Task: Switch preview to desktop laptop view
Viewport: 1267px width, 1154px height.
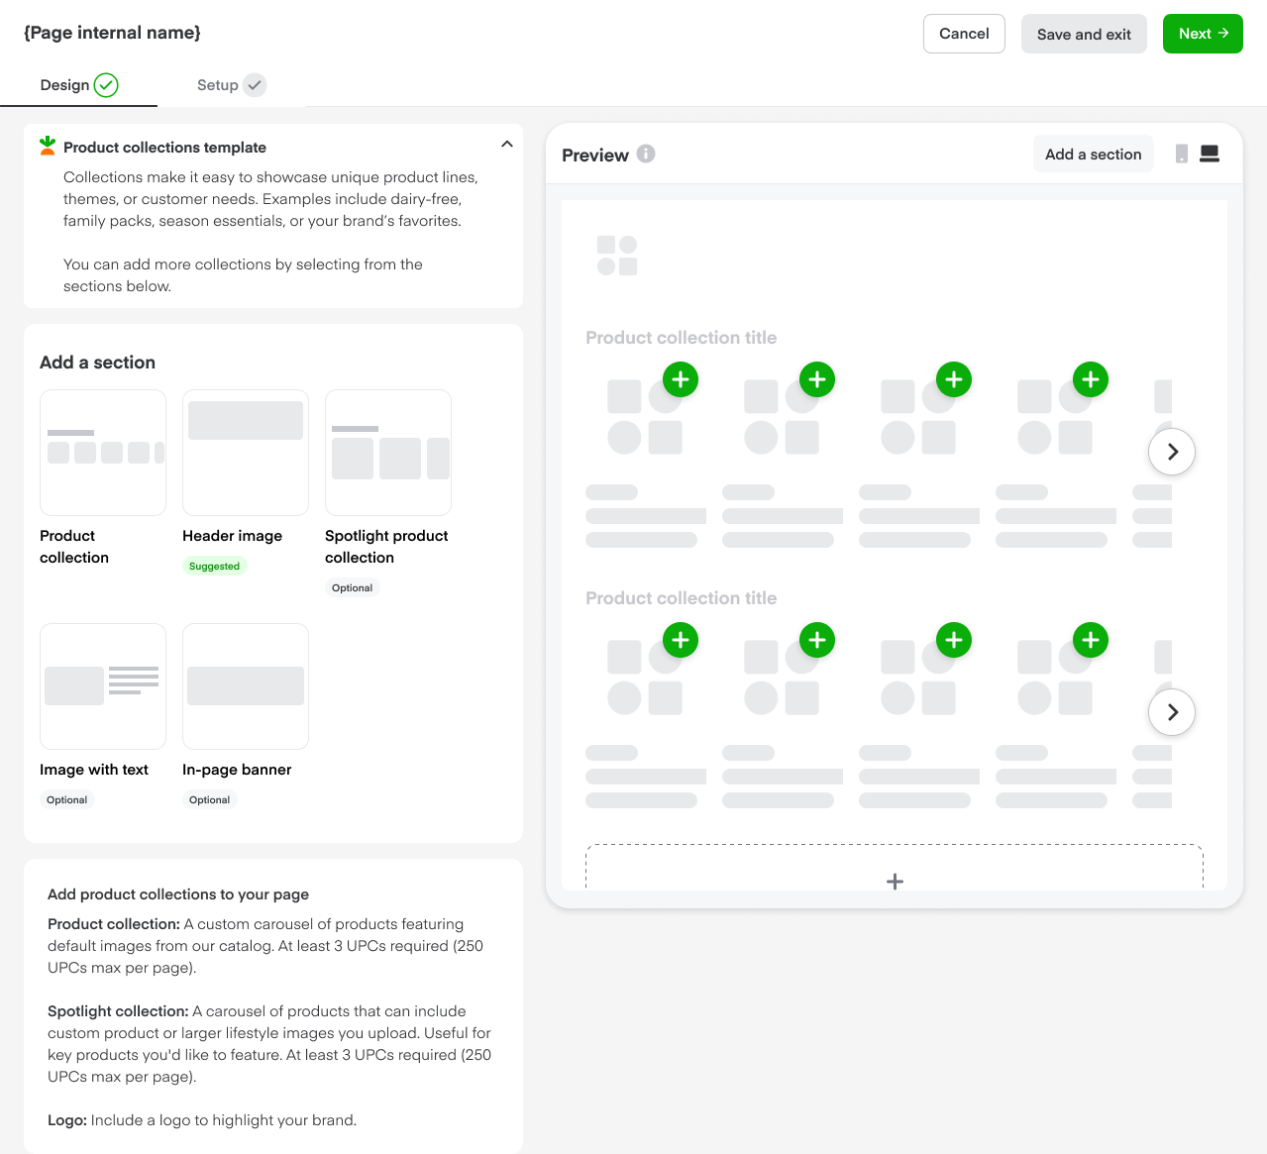Action: [x=1210, y=154]
